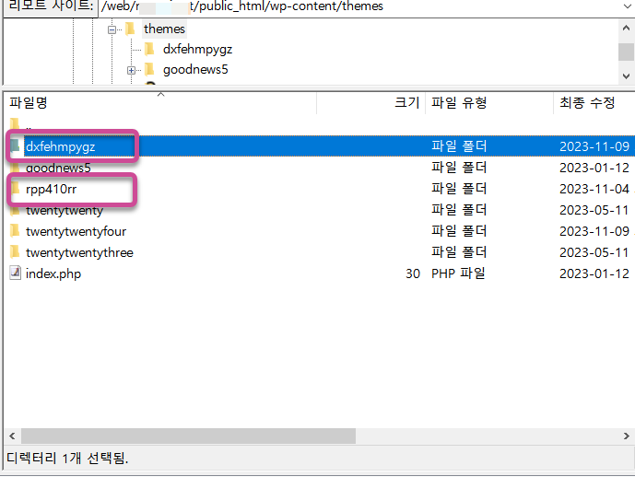Viewport: 635px width, 477px height.
Task: Expand the goodnews5 tree node
Action: point(131,70)
